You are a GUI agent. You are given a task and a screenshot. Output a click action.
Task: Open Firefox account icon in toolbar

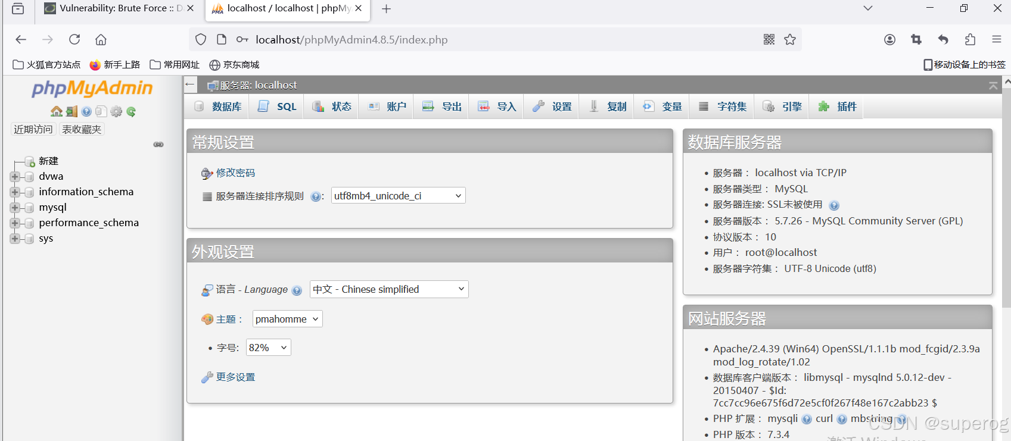point(889,39)
